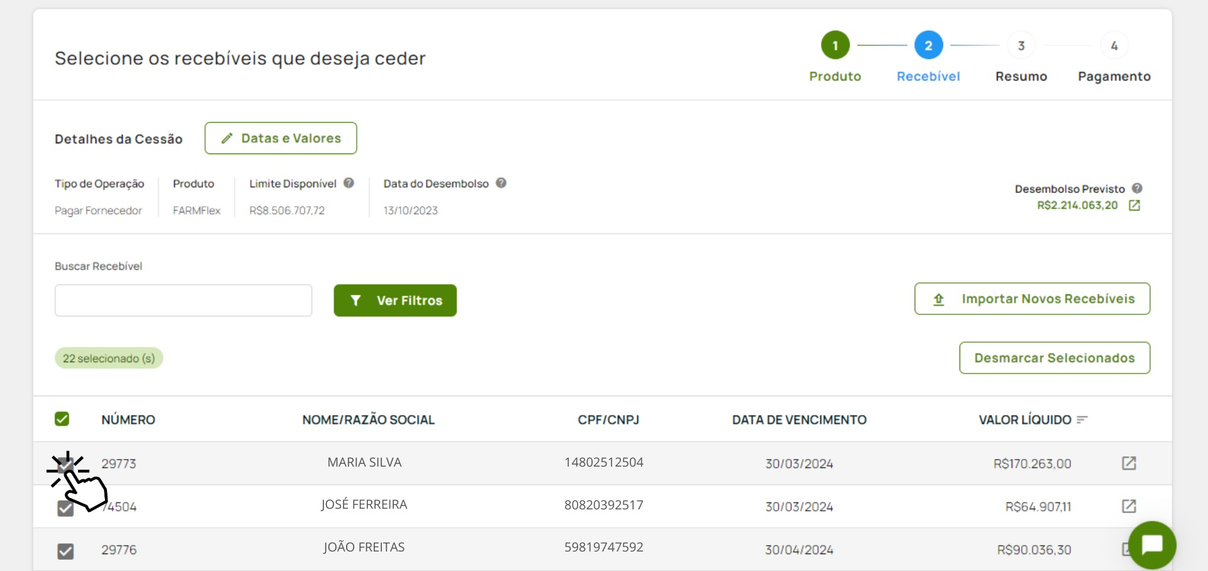Click the 22 selecionado(s) badge
The width and height of the screenshot is (1208, 571).
coord(109,358)
